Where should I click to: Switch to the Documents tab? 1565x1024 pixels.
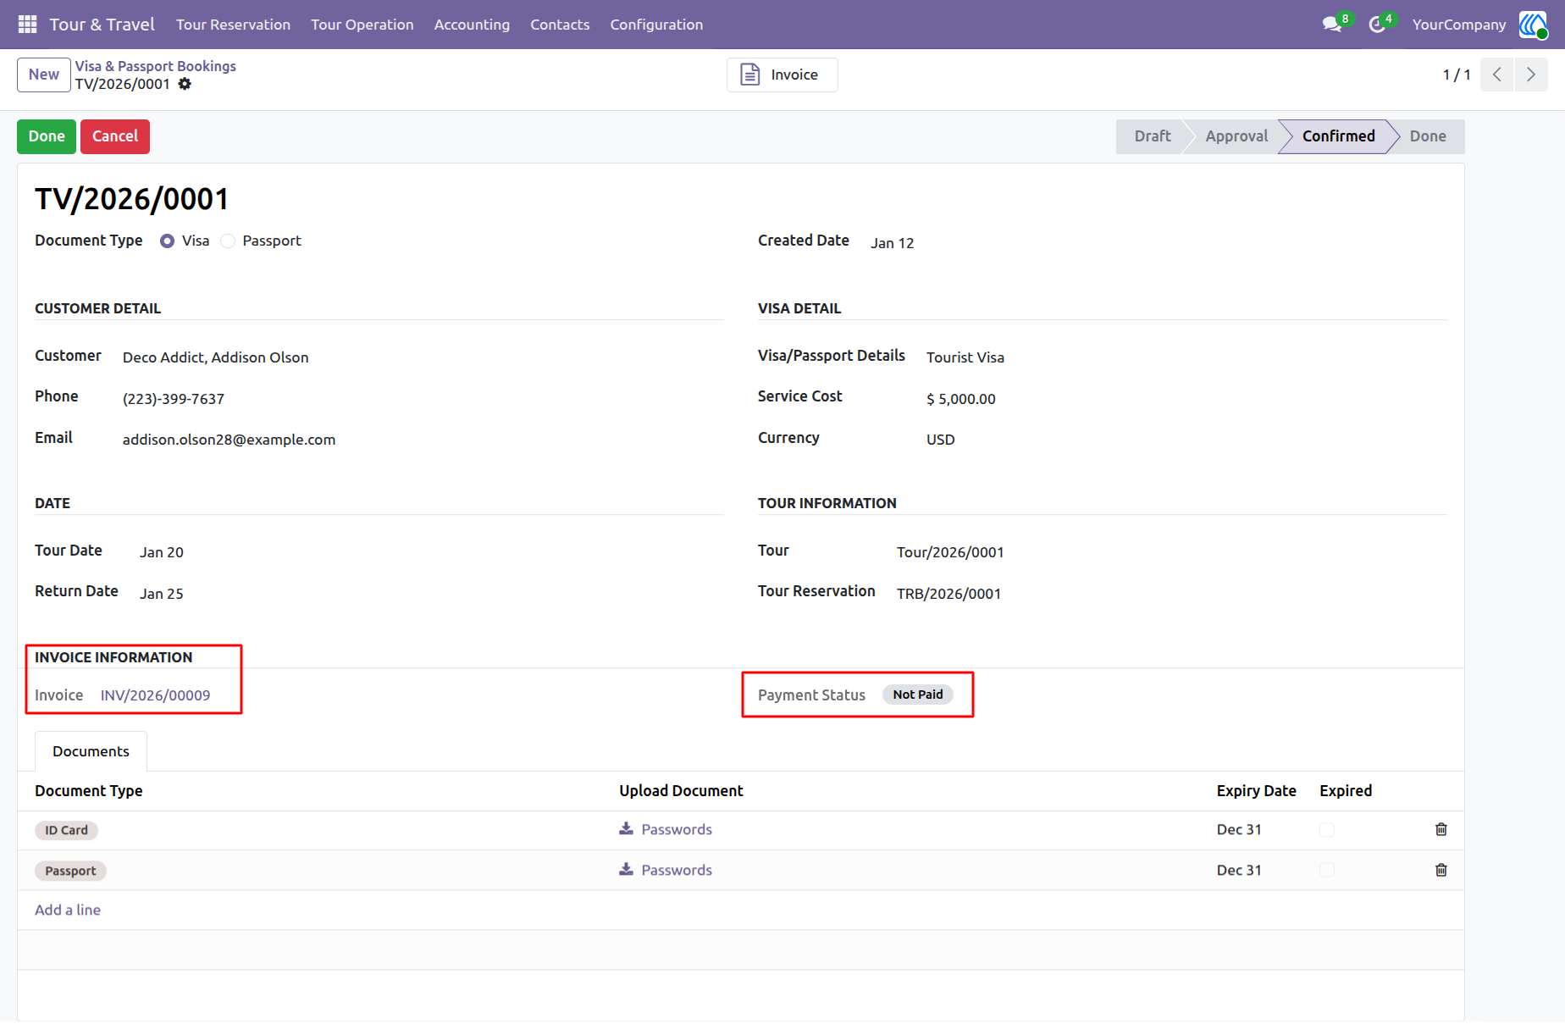point(91,751)
